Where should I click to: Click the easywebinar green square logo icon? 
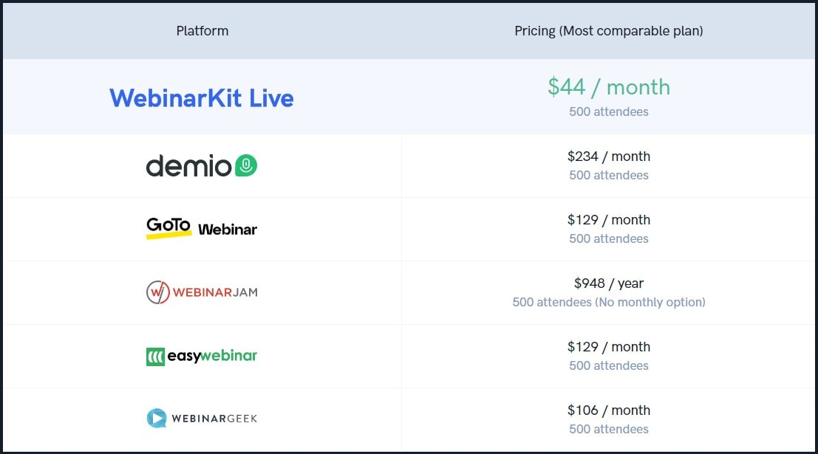click(x=155, y=357)
